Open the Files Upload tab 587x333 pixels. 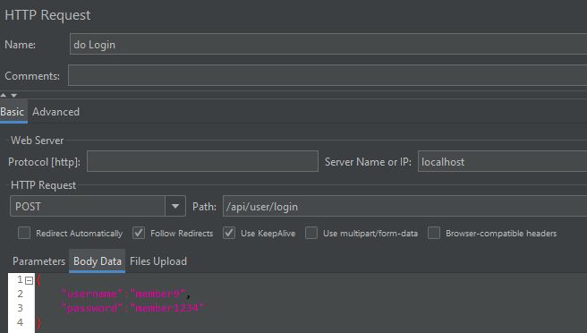click(x=158, y=261)
